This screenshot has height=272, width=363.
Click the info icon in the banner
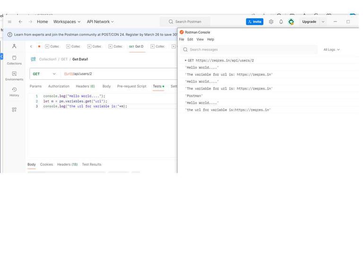pos(10,34)
